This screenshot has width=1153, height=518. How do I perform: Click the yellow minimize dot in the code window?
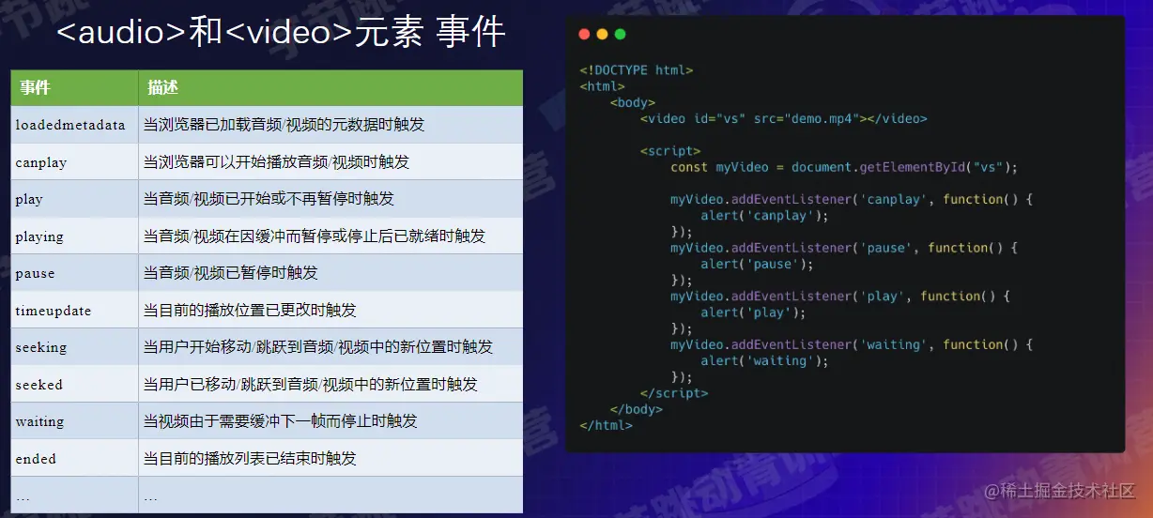[602, 35]
